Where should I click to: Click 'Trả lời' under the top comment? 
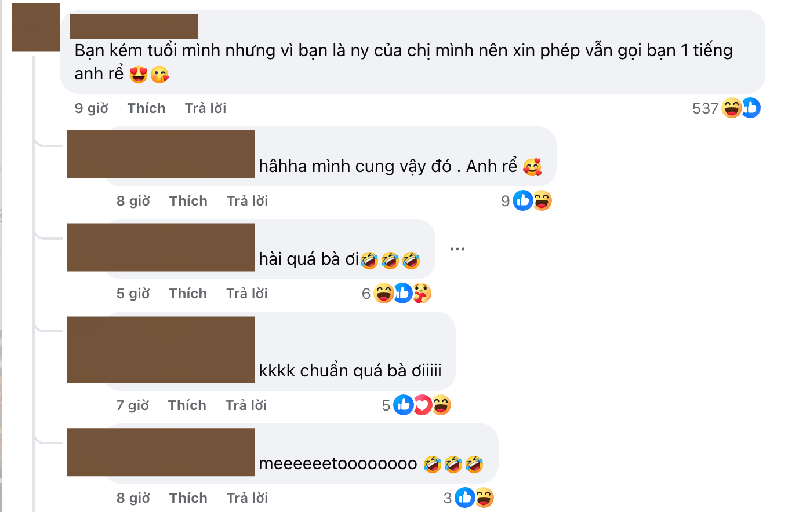click(x=205, y=108)
